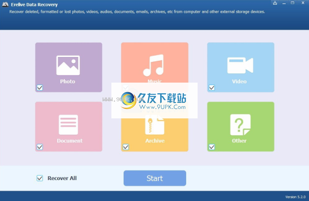This screenshot has height=201, width=309.
Task: Click the Photo label text
Action: tap(68, 81)
